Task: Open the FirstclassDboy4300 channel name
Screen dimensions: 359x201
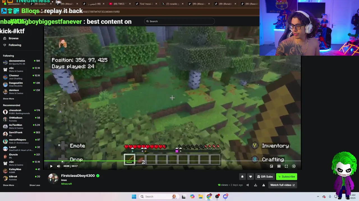Action: click(78, 176)
